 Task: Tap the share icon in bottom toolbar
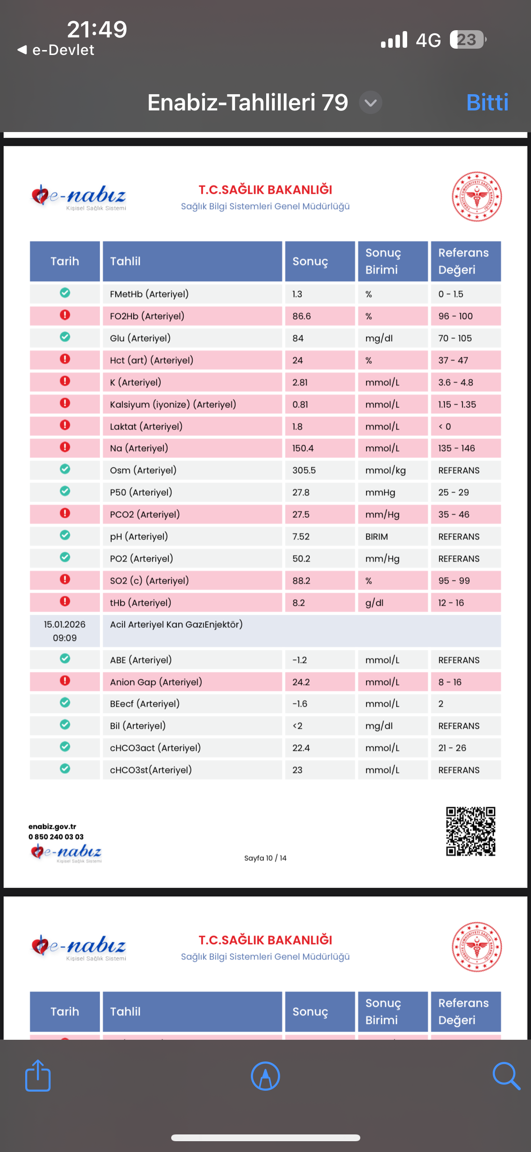coord(38,1076)
